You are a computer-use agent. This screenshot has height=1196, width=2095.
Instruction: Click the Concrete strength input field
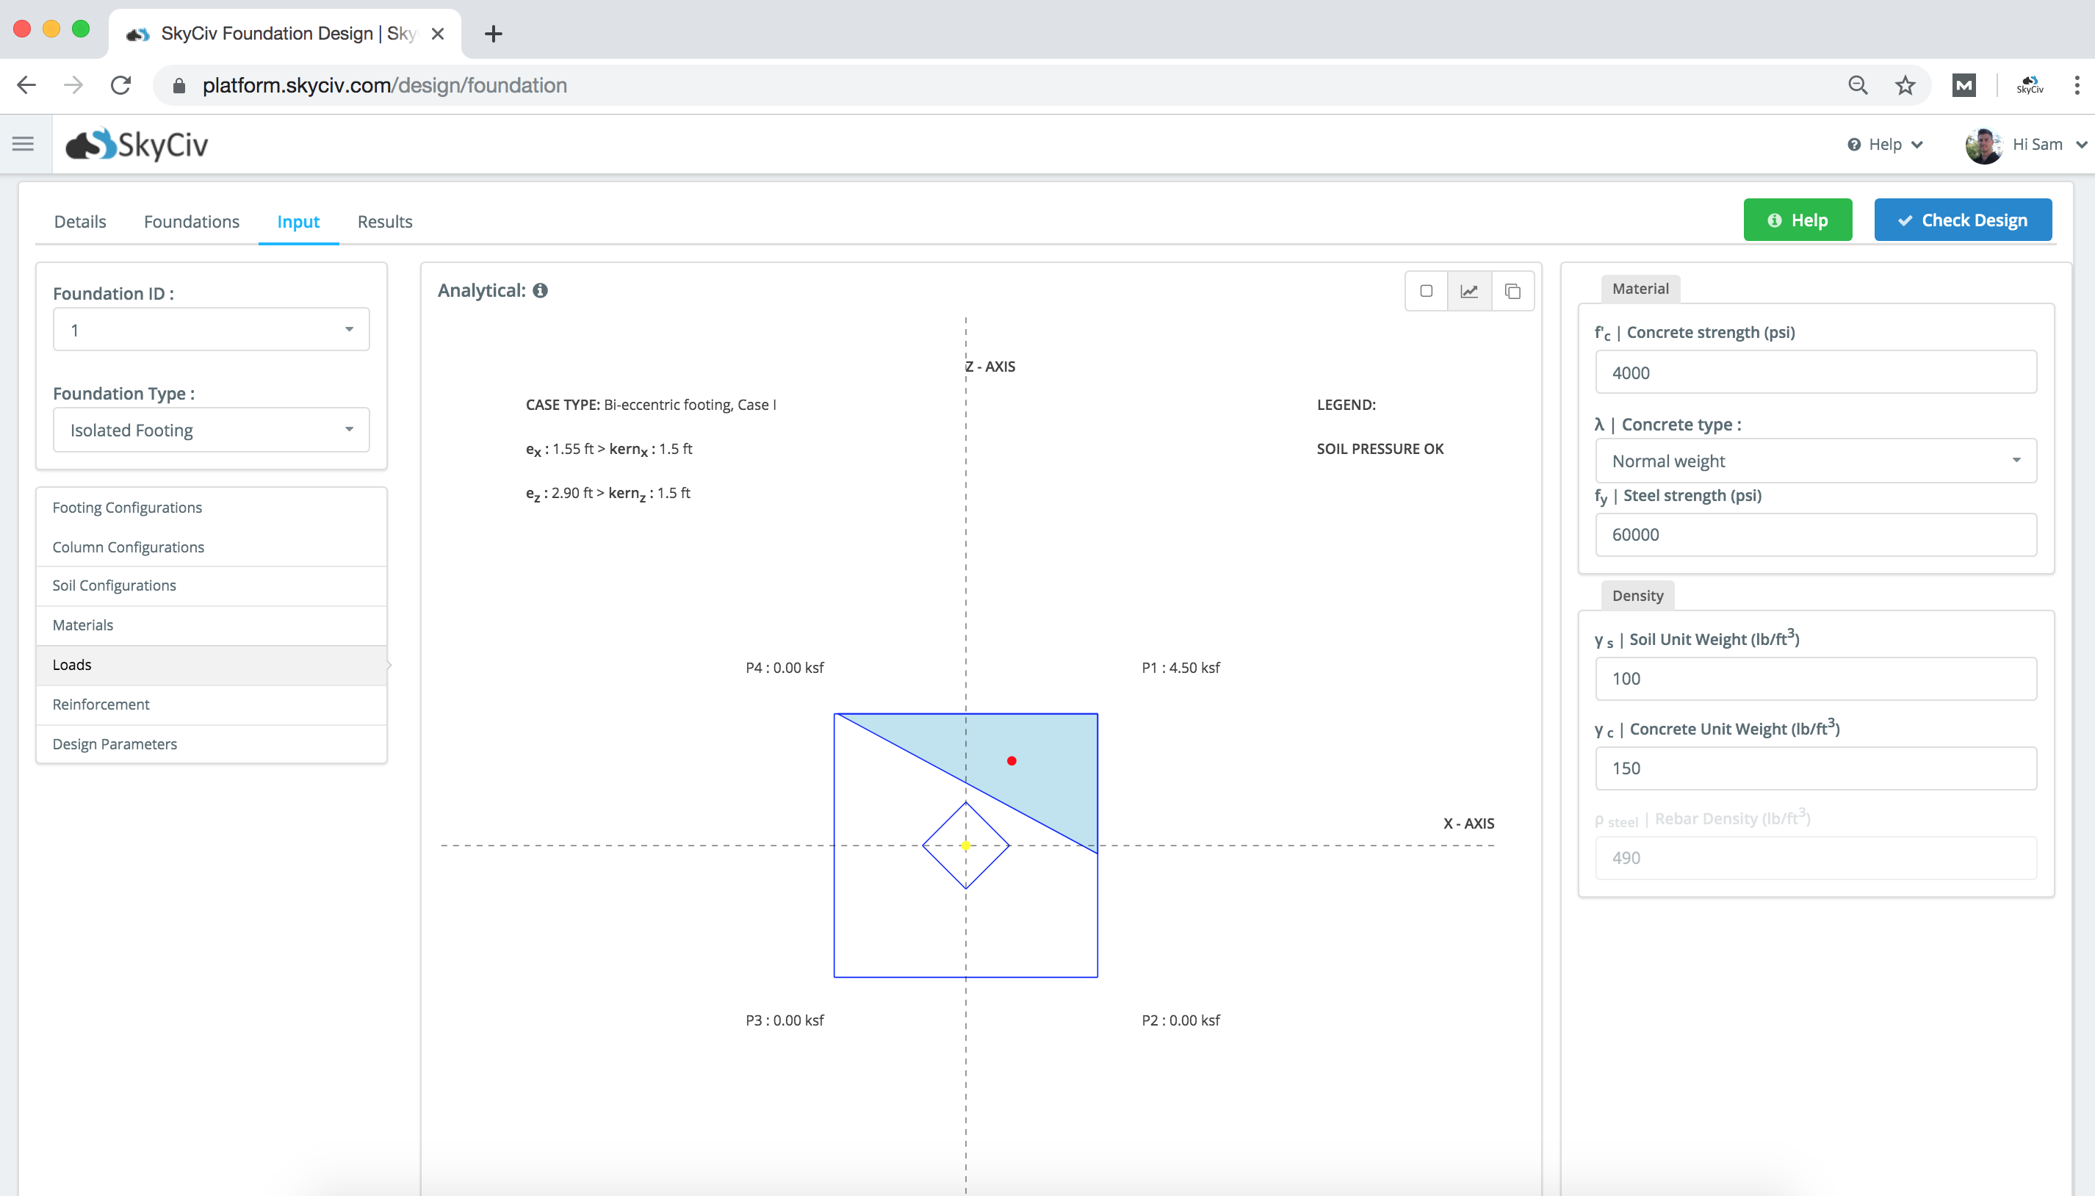1816,372
